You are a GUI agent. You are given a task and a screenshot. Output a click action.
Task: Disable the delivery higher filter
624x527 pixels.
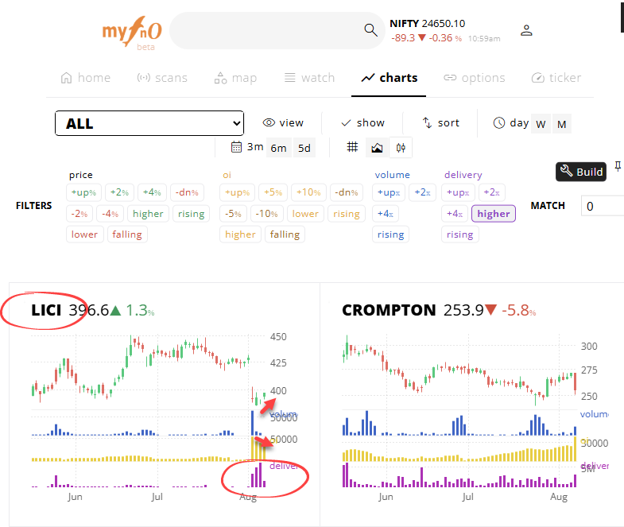click(494, 214)
